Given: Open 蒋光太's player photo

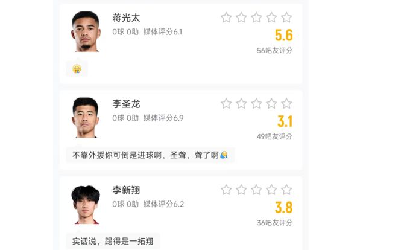Looking at the screenshot, I should click(86, 31).
